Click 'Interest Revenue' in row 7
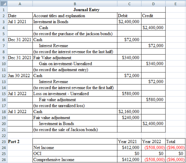The image size is (186, 163). click(75, 46)
